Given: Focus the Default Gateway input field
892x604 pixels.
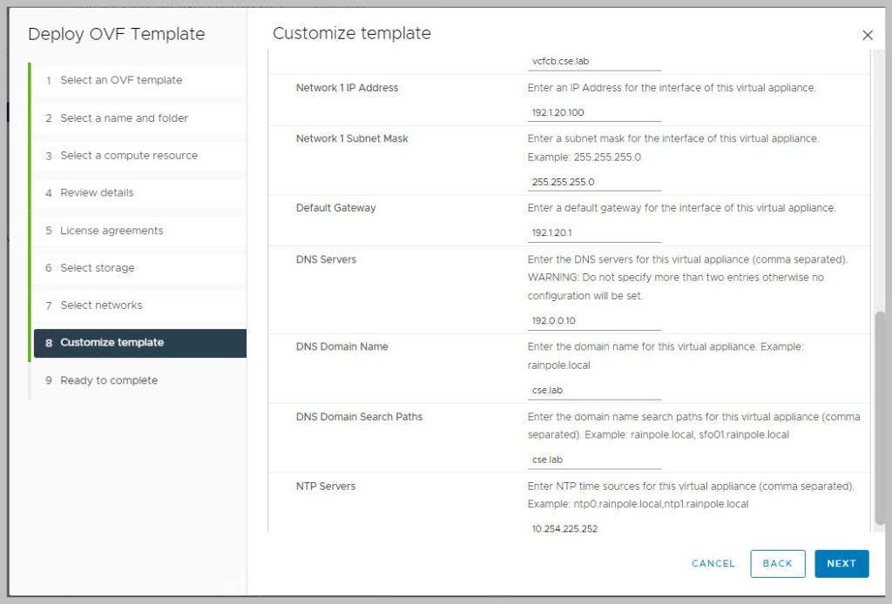Looking at the screenshot, I should (594, 233).
